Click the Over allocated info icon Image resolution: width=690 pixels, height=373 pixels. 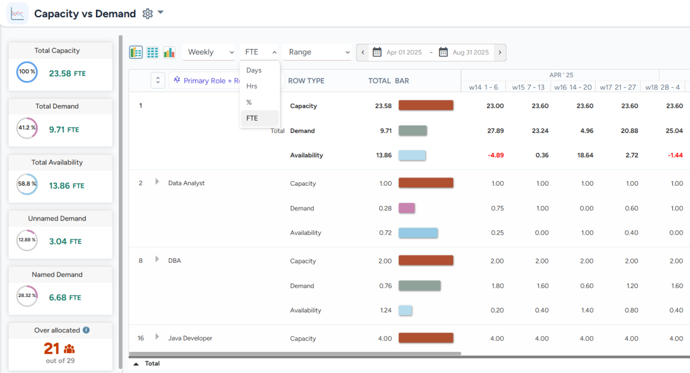(x=86, y=330)
